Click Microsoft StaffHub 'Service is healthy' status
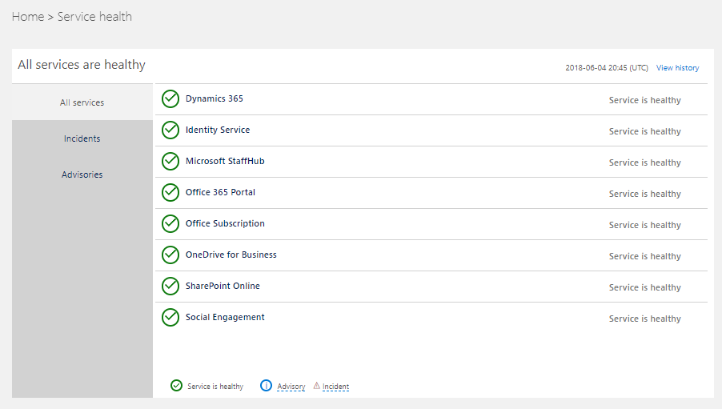Image resolution: width=722 pixels, height=409 pixels. 644,162
